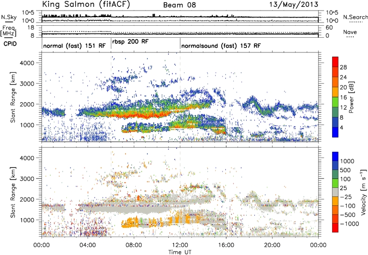
Task: Click the '18' tick on frequency axis
Action: [31, 28]
